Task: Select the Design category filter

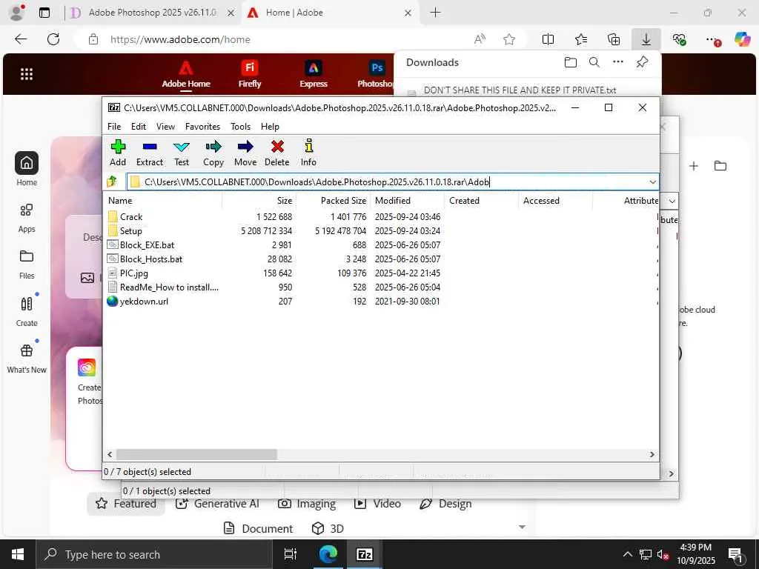Action: click(x=445, y=504)
